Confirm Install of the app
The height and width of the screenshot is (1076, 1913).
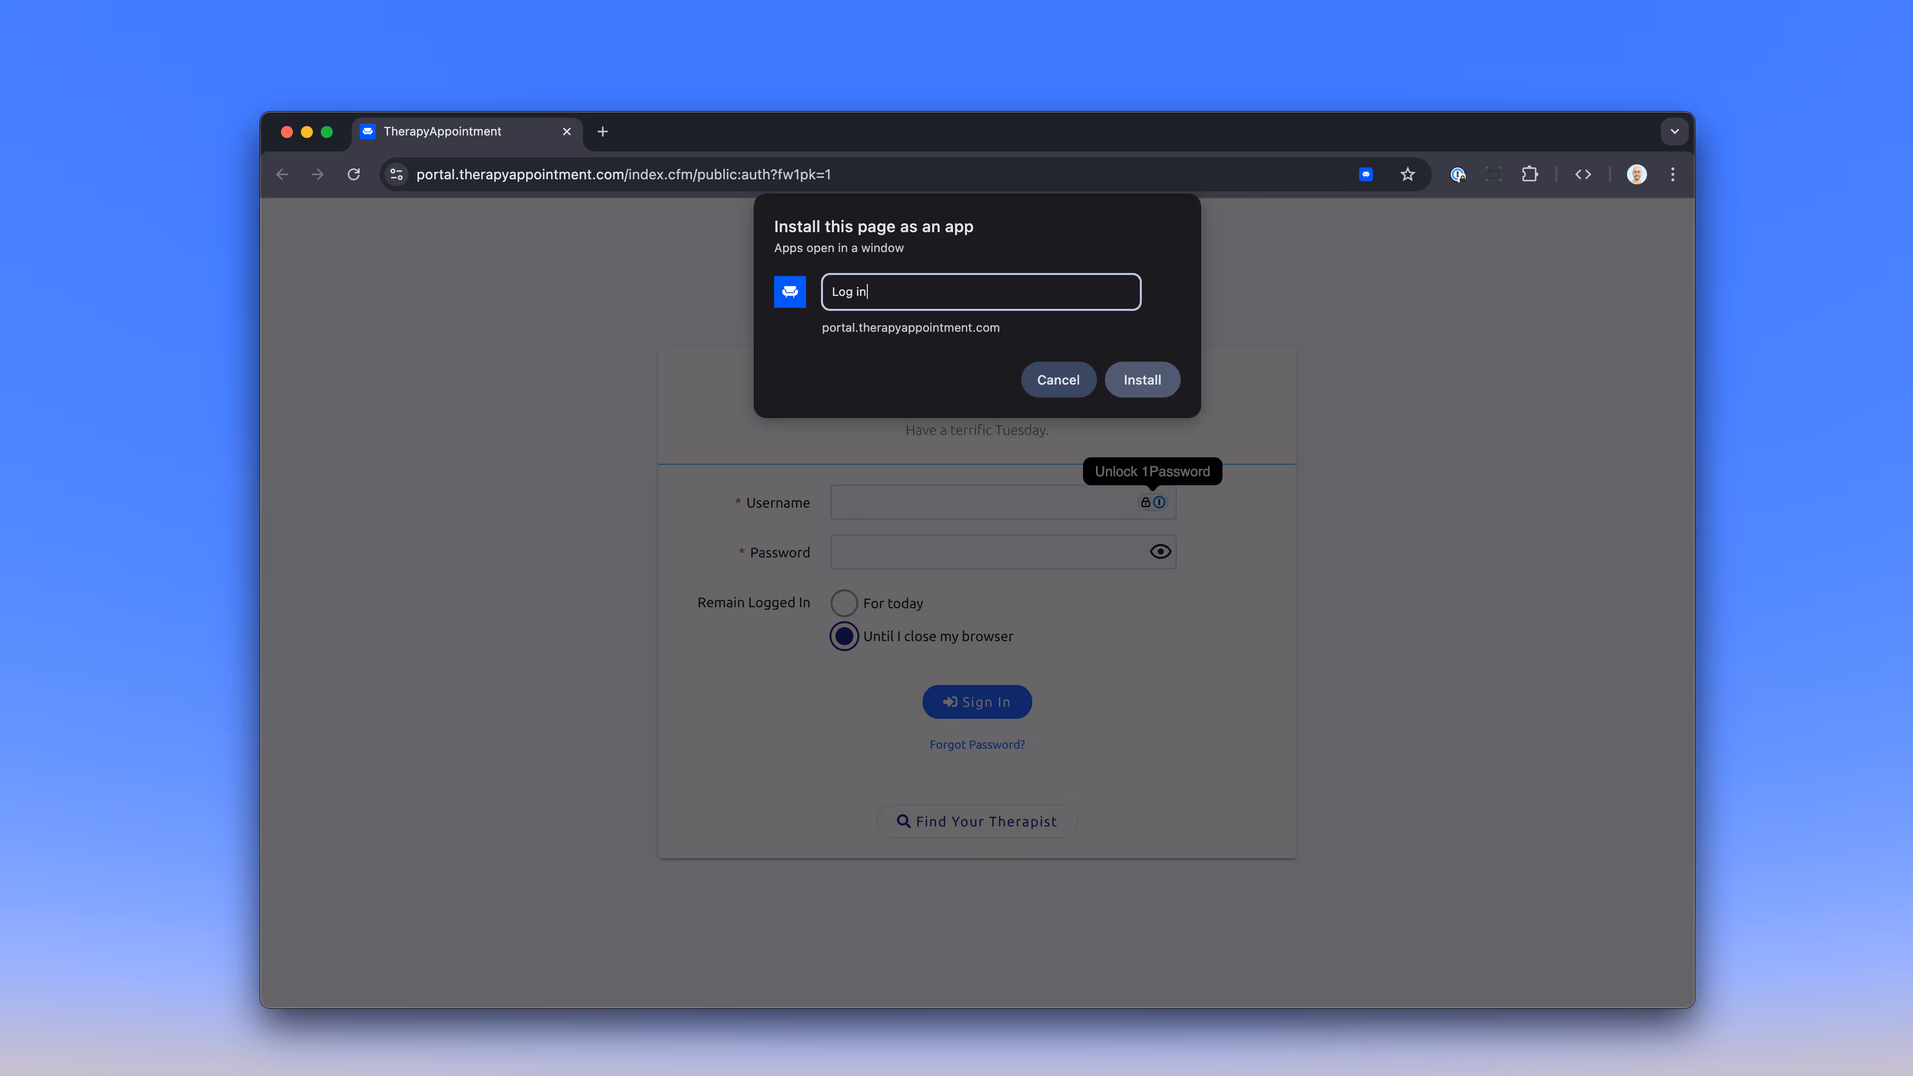point(1142,380)
